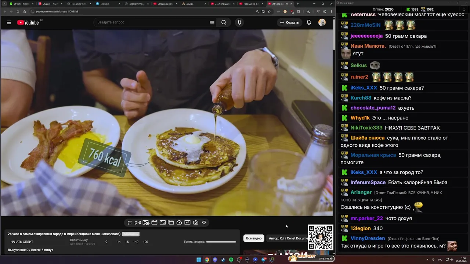
Task: Switch to the 'Stream - Kick' browser tab
Action: [21, 4]
